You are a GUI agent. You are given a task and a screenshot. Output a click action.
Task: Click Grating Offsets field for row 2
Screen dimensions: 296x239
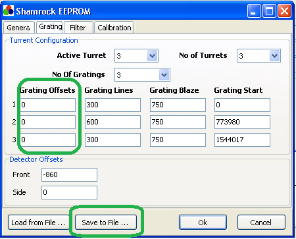click(x=48, y=122)
